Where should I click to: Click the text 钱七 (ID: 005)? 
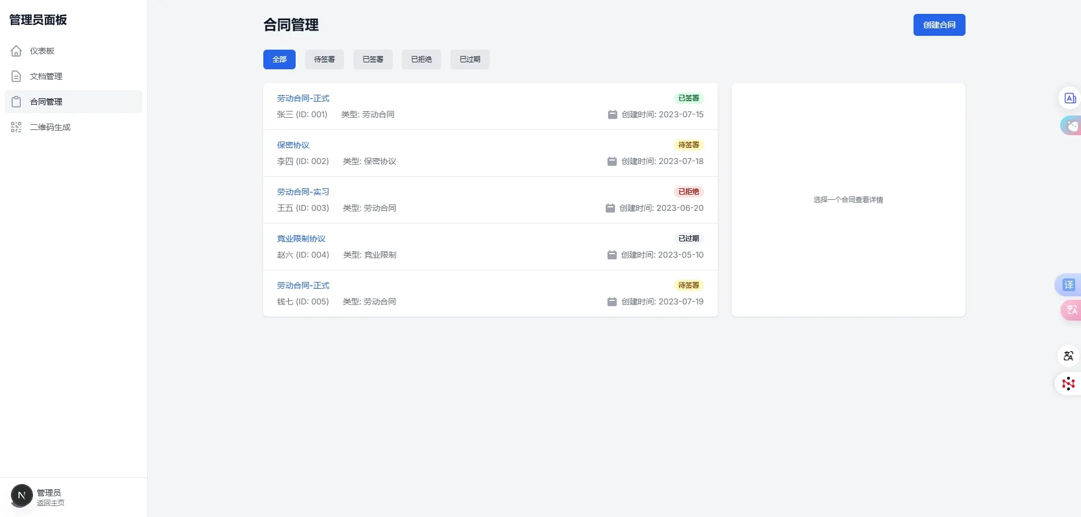[x=303, y=302]
